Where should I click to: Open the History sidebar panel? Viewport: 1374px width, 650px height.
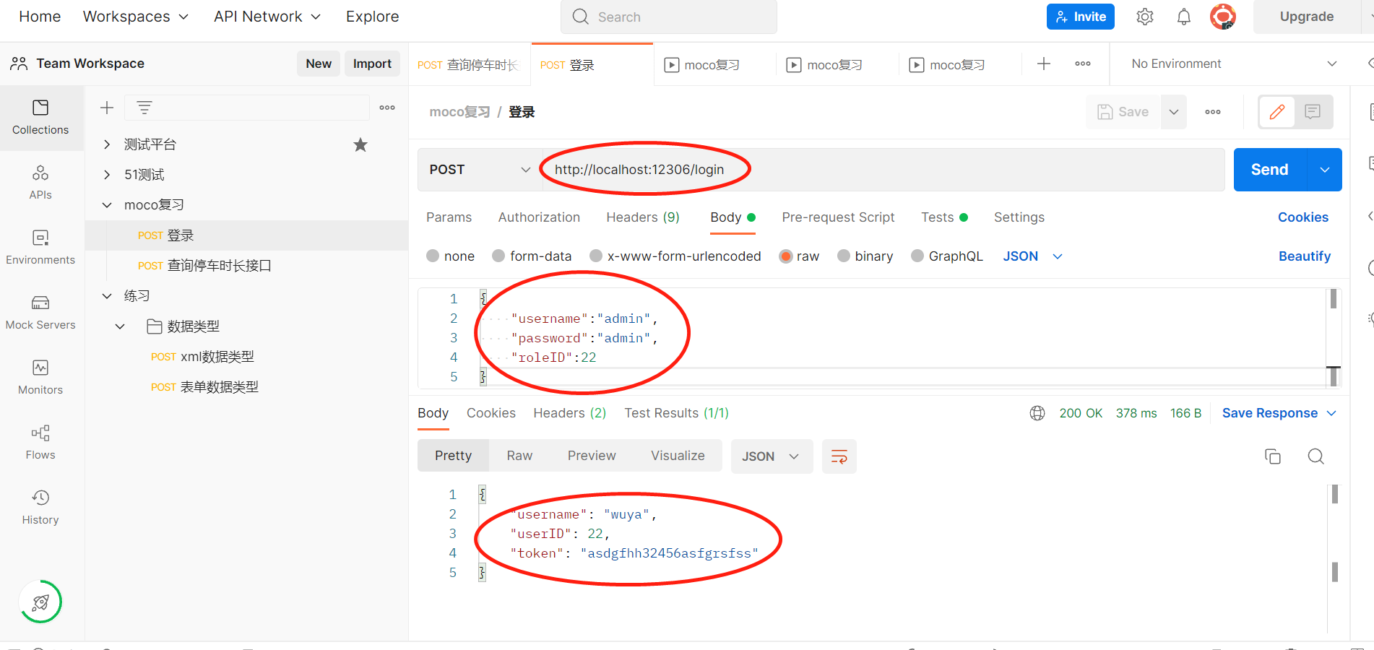click(40, 508)
